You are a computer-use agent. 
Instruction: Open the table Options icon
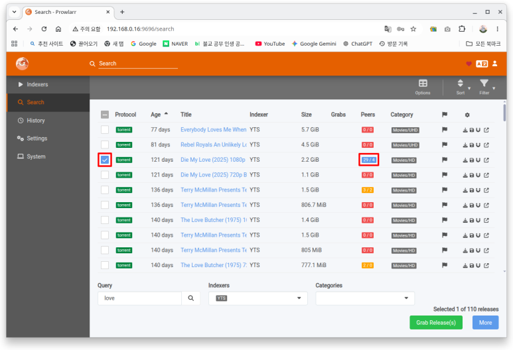pos(423,87)
